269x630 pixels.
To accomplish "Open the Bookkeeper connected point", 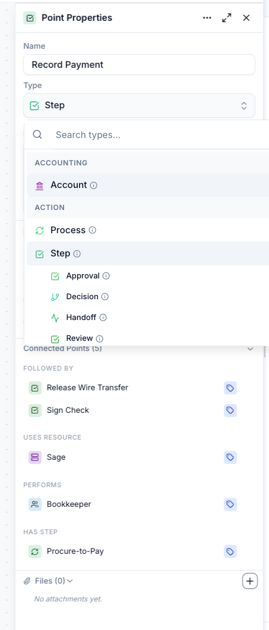I will coord(69,504).
